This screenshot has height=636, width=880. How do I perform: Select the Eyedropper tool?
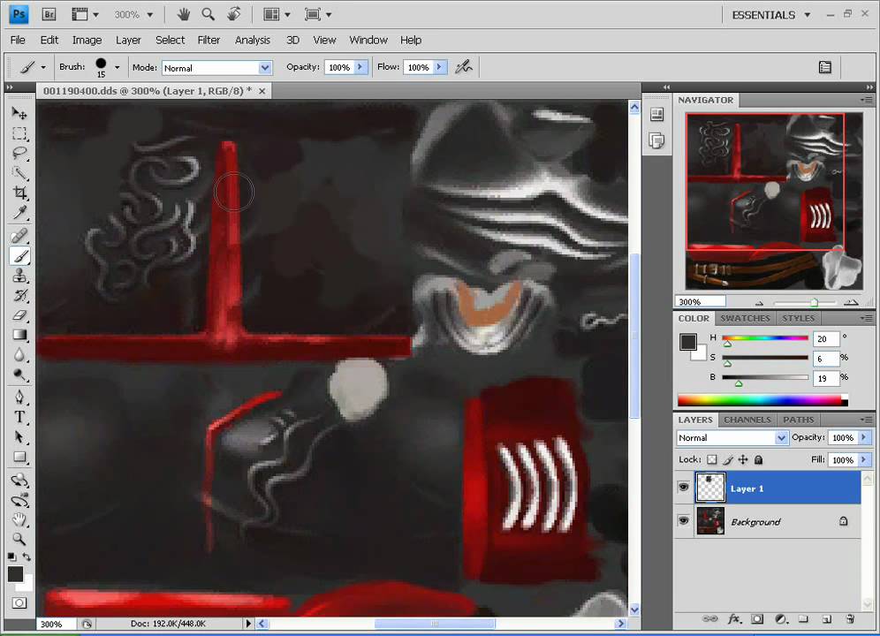pyautogui.click(x=19, y=213)
